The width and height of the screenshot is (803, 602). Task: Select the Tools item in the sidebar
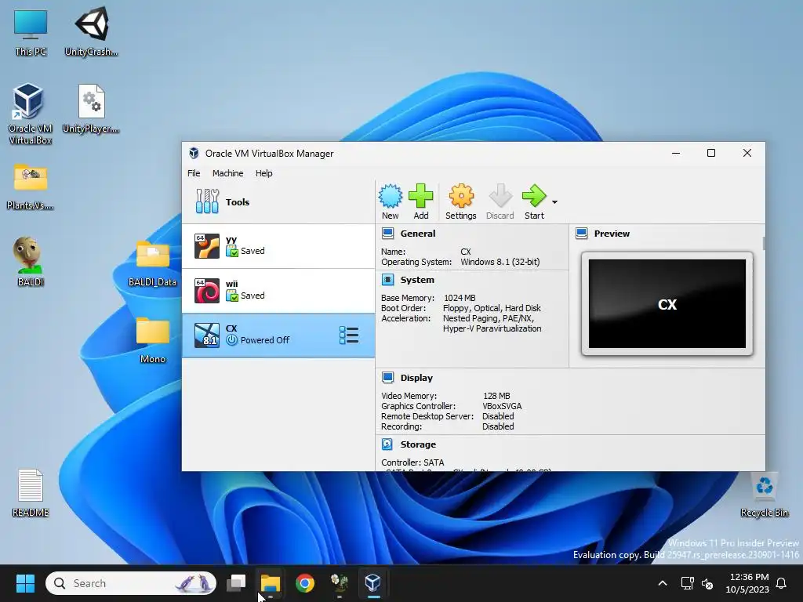278,201
